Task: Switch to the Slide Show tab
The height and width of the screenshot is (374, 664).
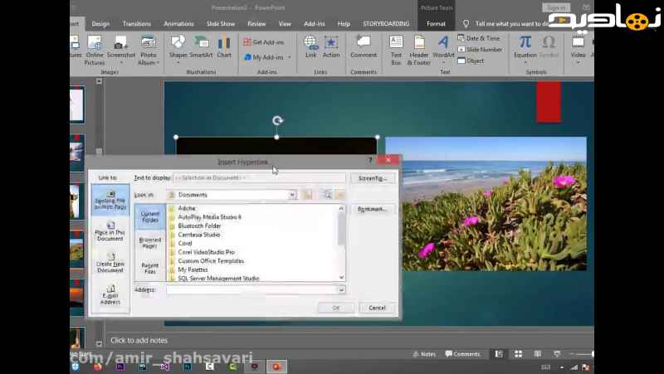Action: pyautogui.click(x=221, y=24)
